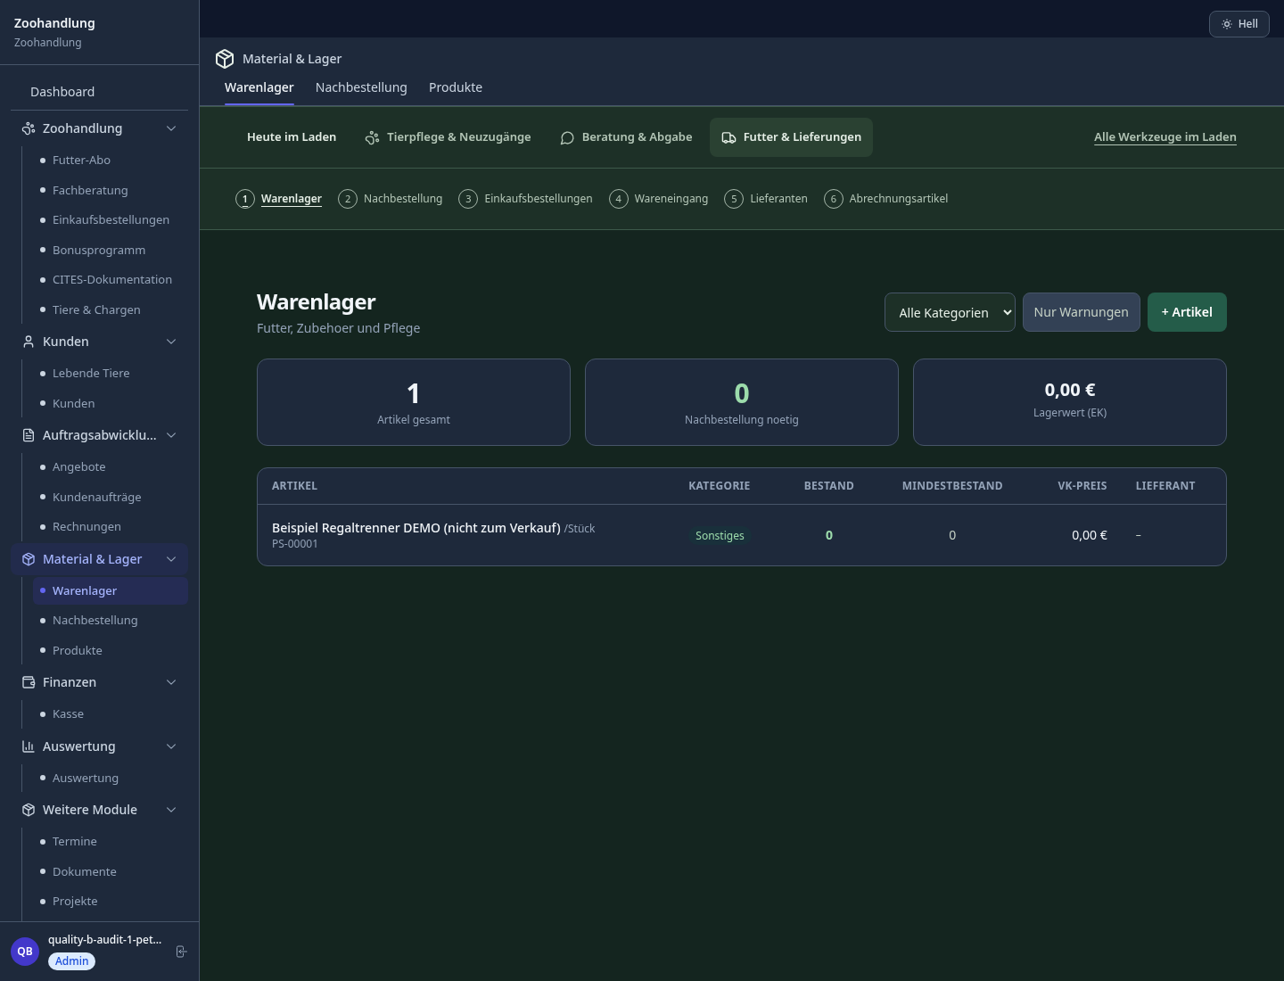Click the Zoohandlung paw icon in sidebar

pos(29,128)
